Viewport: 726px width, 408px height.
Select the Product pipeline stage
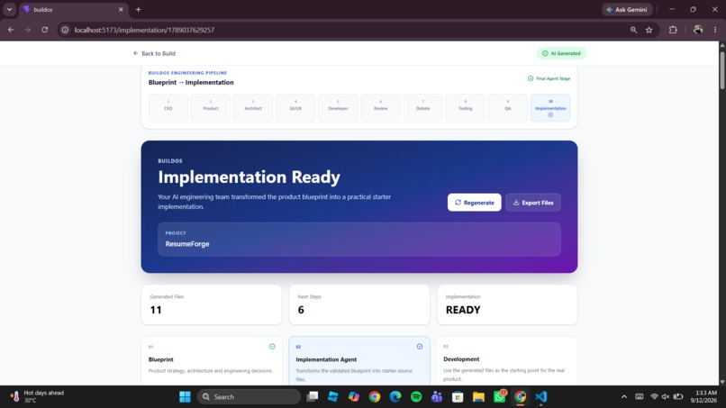click(x=211, y=107)
